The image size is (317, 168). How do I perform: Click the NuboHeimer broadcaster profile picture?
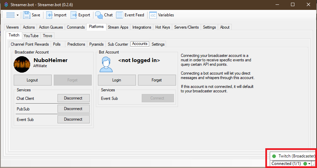click(22, 64)
